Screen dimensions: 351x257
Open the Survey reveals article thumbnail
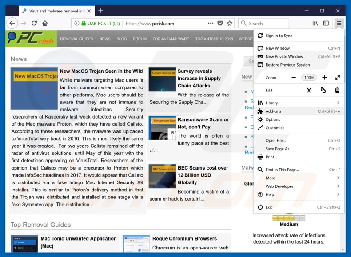(162, 79)
